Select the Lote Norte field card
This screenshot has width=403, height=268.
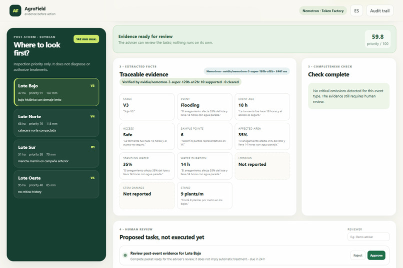click(x=56, y=123)
